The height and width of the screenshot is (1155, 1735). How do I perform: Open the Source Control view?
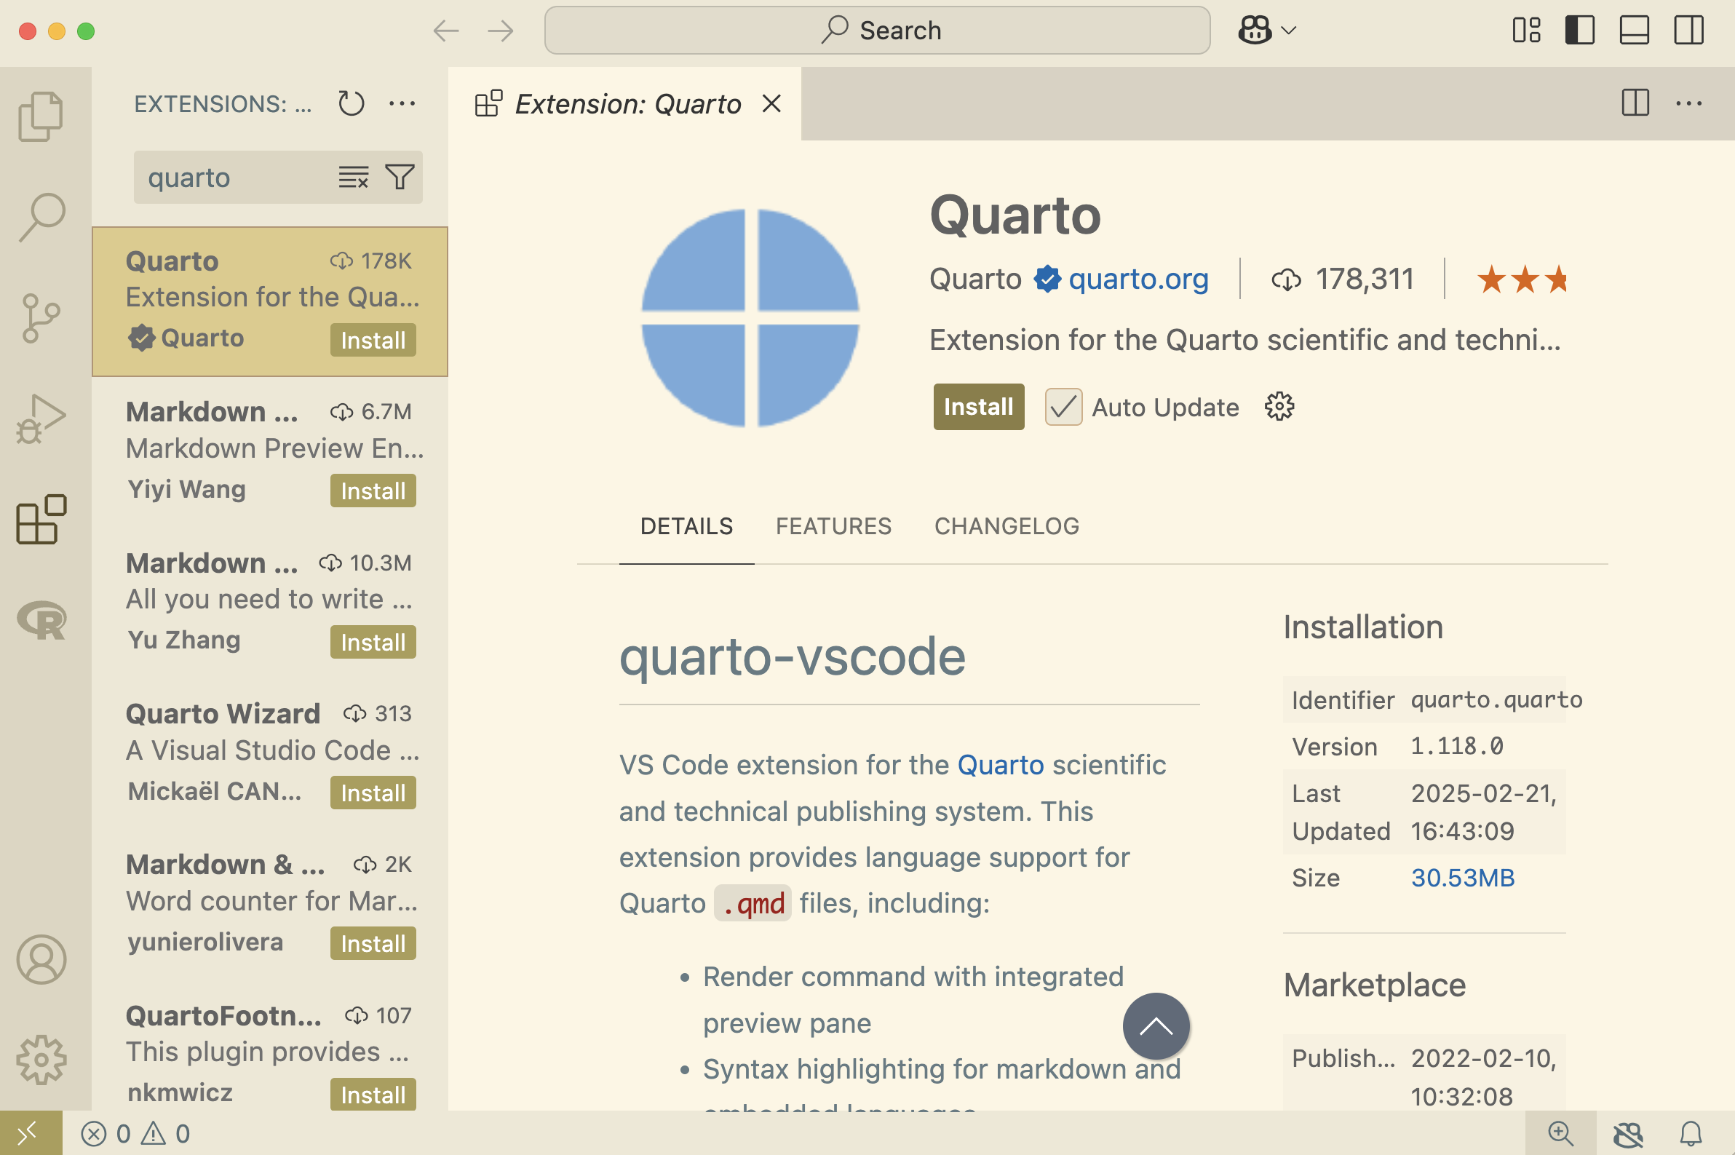(41, 318)
